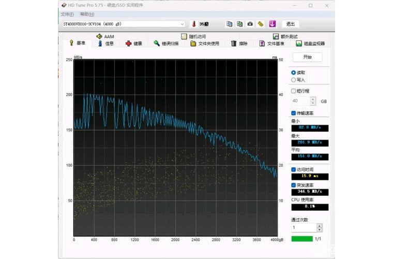Screen dimensions: 393x259
Task: Click the CPU usage value 8.1%
Action: pos(310,207)
